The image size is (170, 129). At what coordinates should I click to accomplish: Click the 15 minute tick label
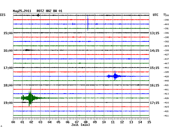click(149, 122)
